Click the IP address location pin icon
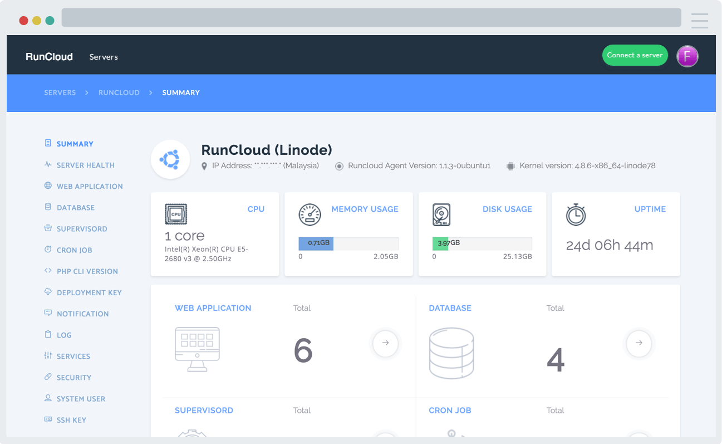Image resolution: width=722 pixels, height=444 pixels. tap(204, 166)
